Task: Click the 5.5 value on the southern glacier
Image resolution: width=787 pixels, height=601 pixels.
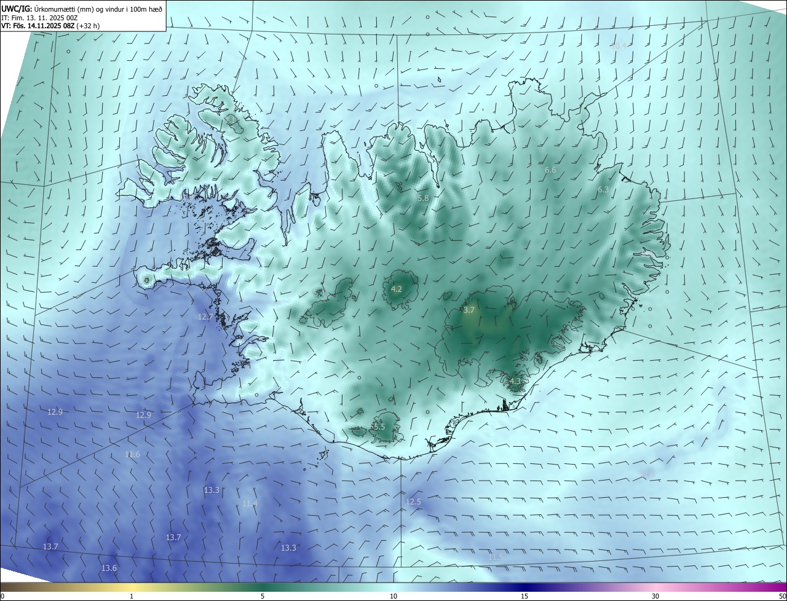Action: [379, 427]
